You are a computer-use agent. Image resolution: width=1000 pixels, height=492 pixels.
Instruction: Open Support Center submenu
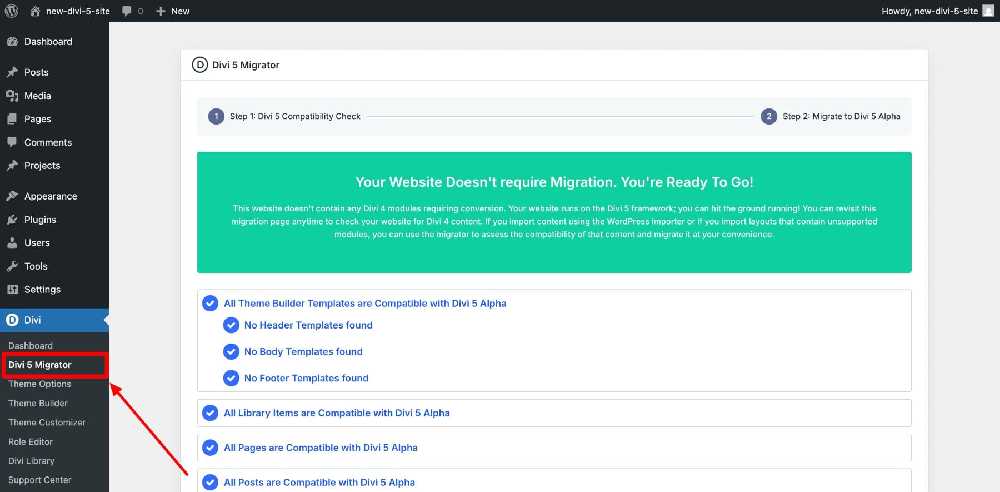click(39, 480)
